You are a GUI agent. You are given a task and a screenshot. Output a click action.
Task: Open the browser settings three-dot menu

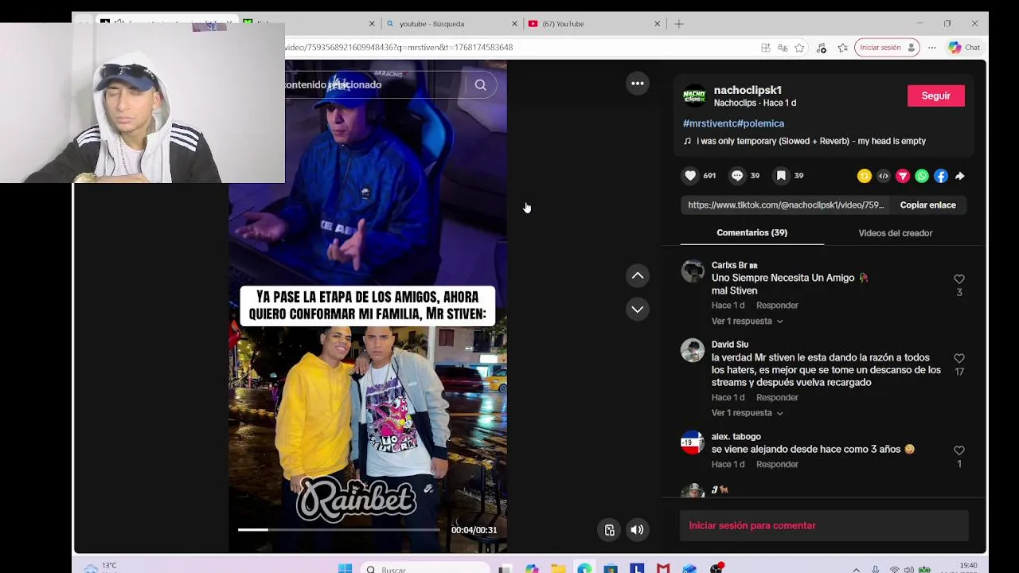point(931,48)
